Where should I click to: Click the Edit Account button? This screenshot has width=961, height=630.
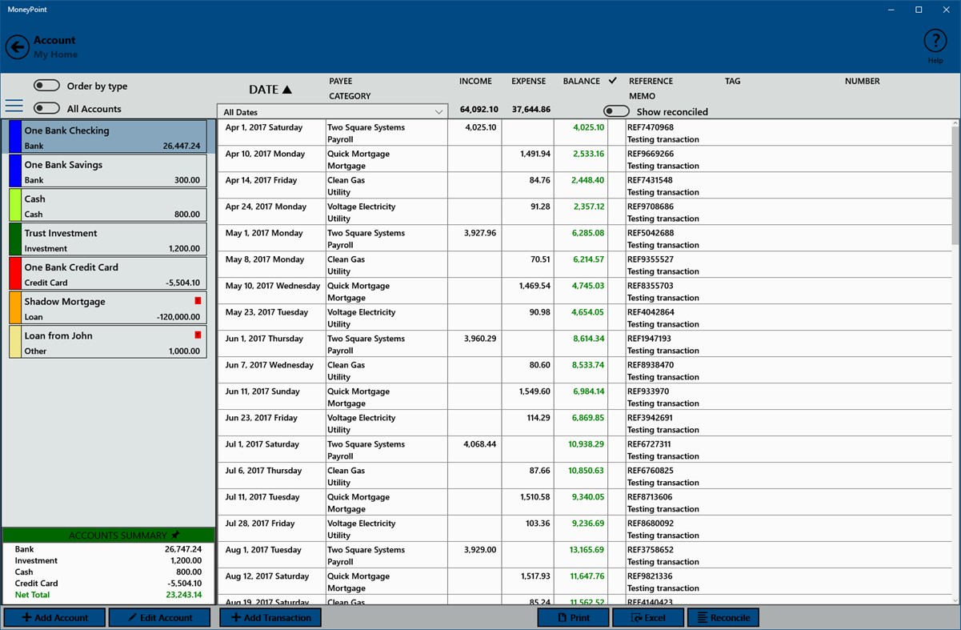click(x=159, y=617)
